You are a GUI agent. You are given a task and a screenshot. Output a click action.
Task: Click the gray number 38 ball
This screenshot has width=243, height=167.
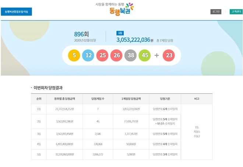pos(131,55)
